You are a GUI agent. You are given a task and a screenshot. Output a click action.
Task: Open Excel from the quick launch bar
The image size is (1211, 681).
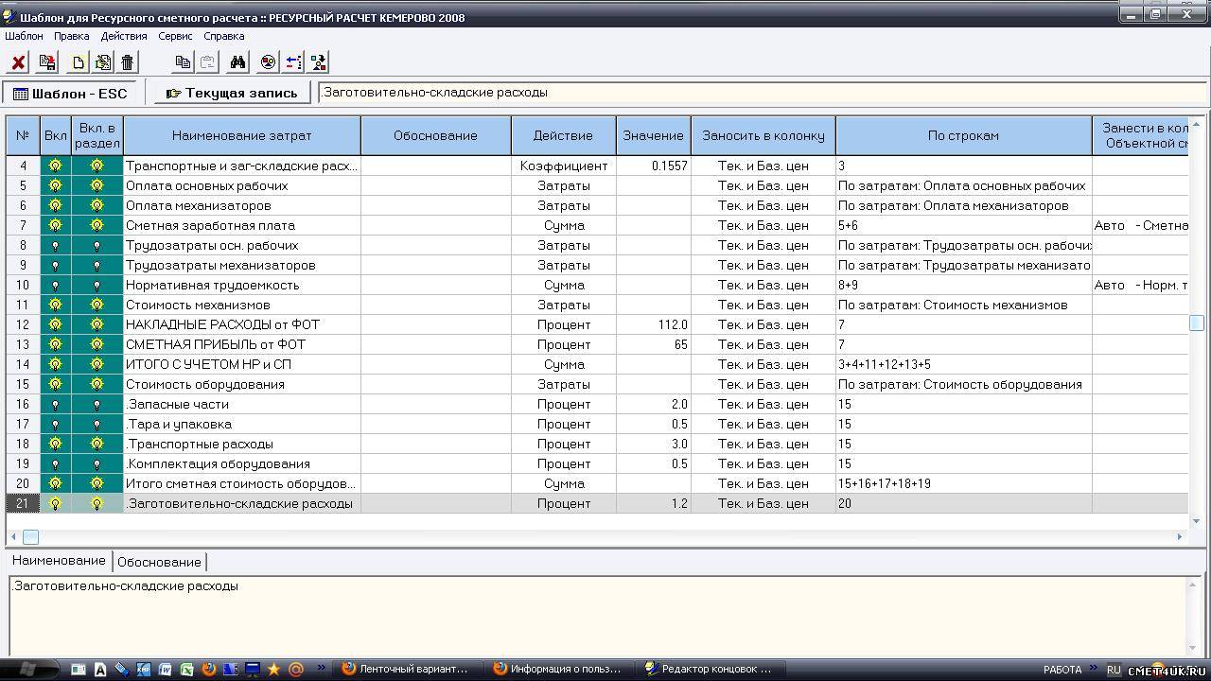tap(185, 669)
